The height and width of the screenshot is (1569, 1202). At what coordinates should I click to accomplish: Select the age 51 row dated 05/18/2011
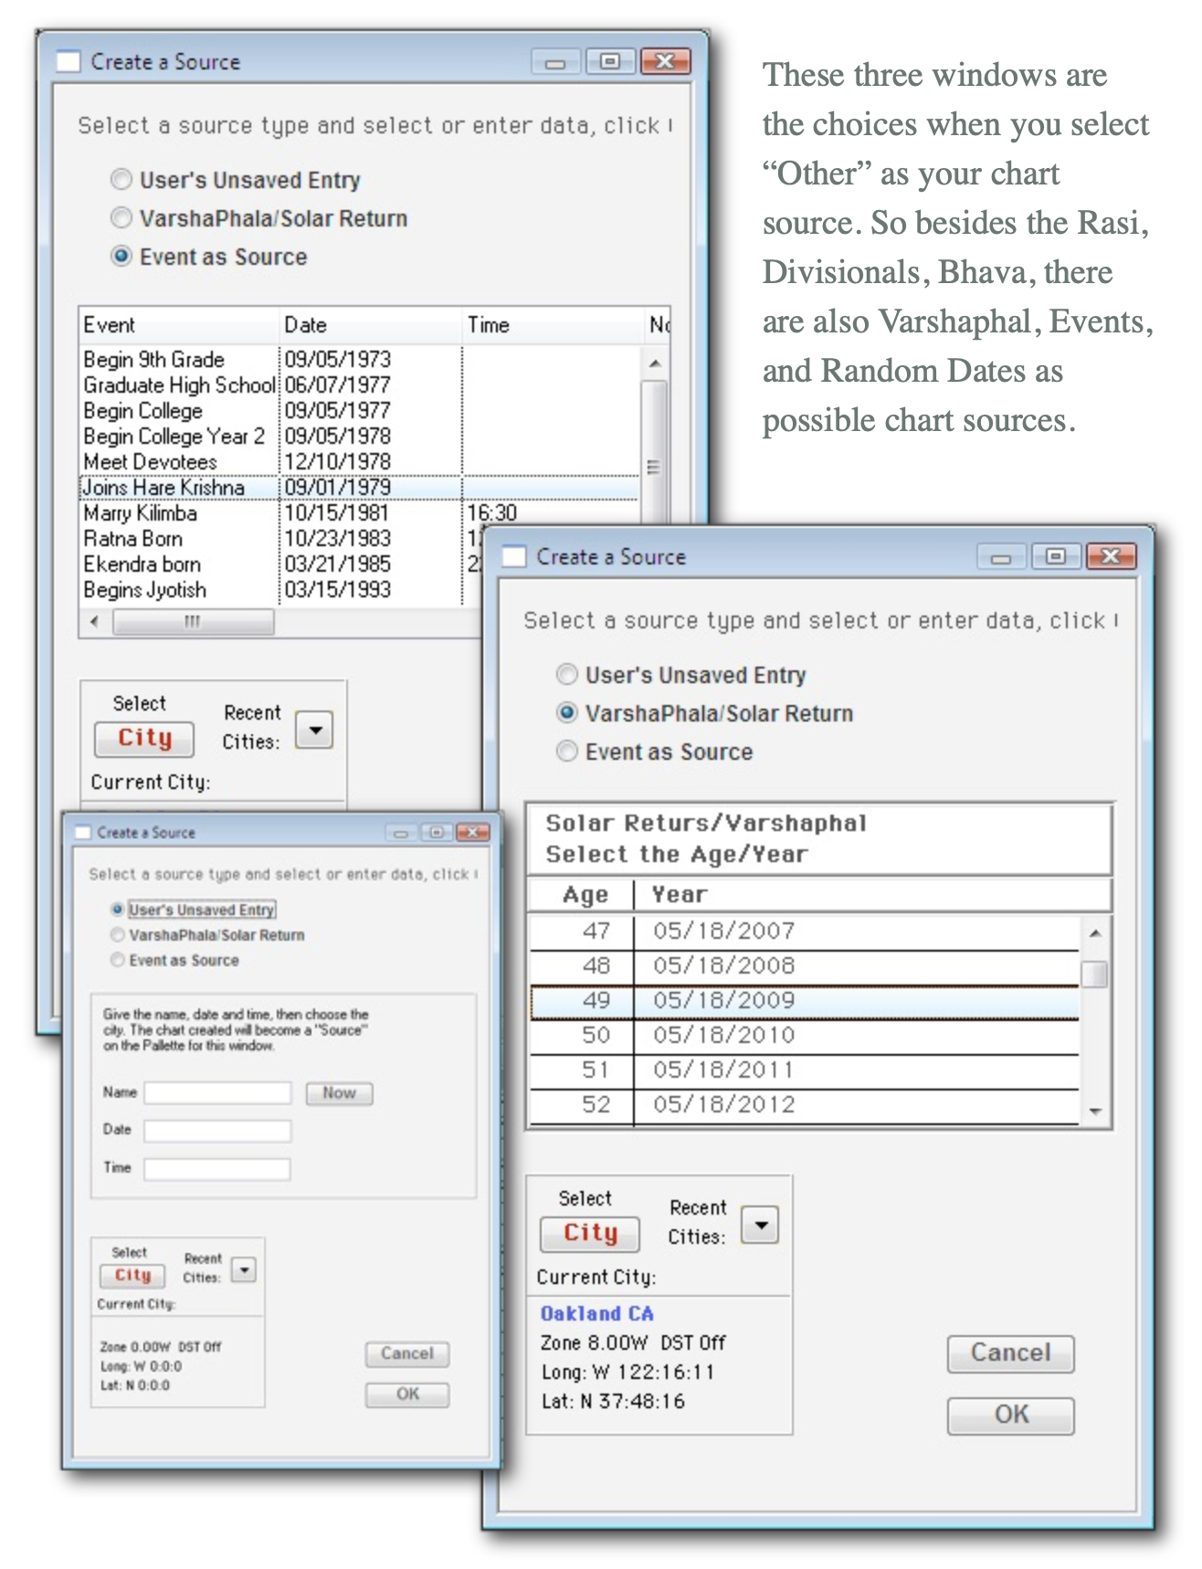(804, 1069)
